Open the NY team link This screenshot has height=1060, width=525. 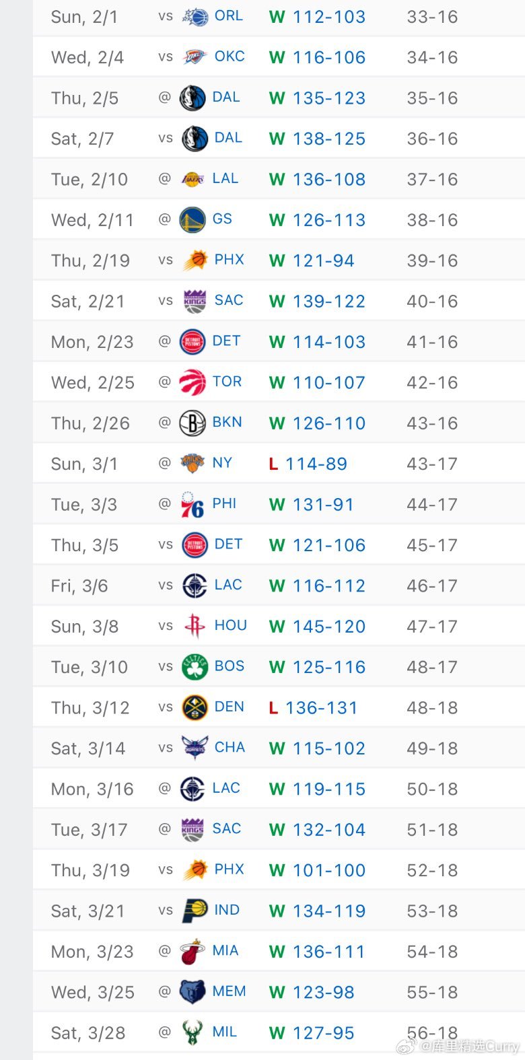[222, 463]
